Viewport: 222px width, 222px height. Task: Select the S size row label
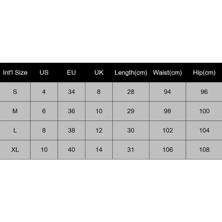point(15,92)
